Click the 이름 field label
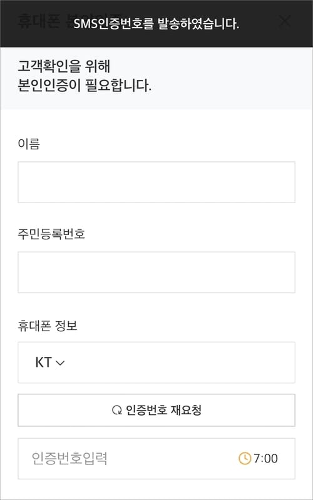313x500 pixels. coord(29,144)
